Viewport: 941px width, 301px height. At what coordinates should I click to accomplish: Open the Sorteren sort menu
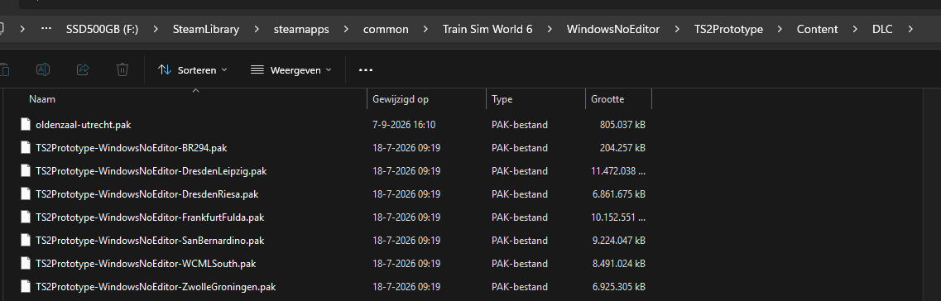pos(193,70)
